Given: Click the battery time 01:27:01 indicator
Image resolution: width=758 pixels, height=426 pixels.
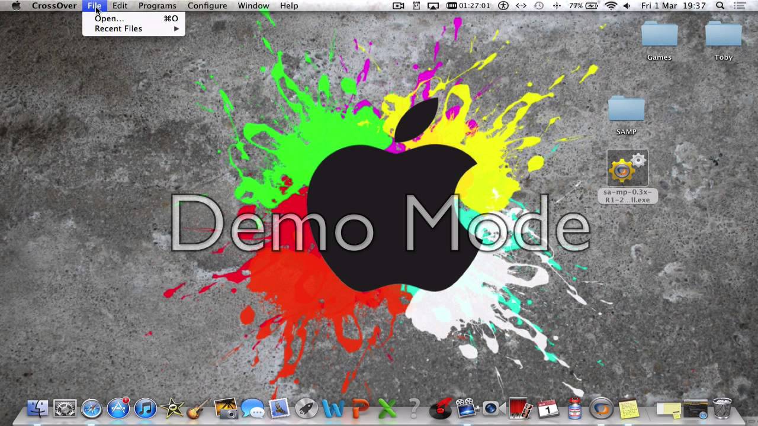Looking at the screenshot, I should (468, 5).
